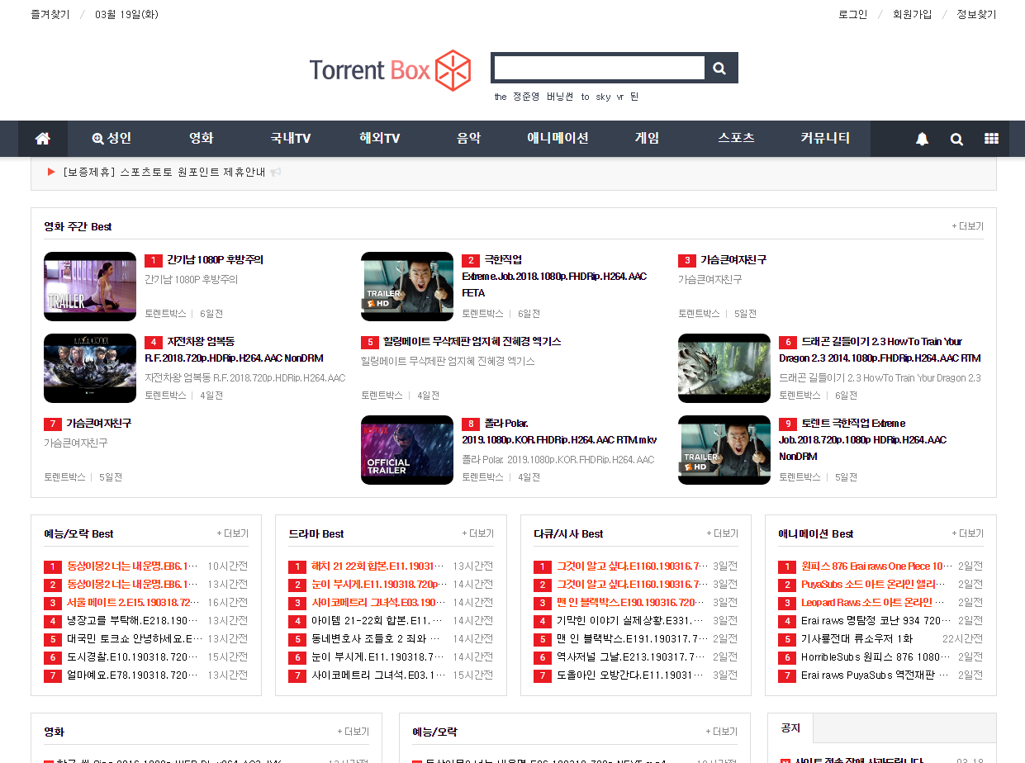The height and width of the screenshot is (763, 1025).
Task: Click the Torrent Box logo
Action: pos(391,70)
